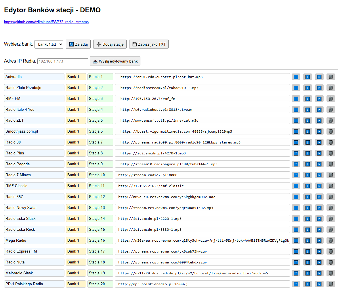Play Radio Zlote Przeboje stream
This screenshot has width=338, height=289.
(319, 88)
